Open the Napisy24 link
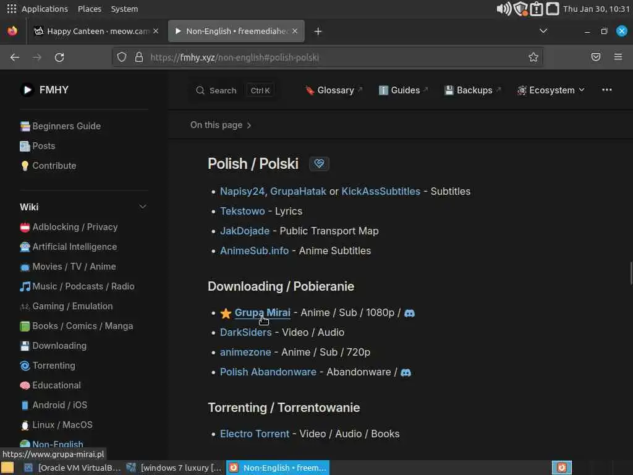The image size is (633, 475). point(242,192)
